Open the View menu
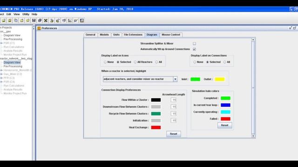The image size is (298, 167). click(17, 14)
